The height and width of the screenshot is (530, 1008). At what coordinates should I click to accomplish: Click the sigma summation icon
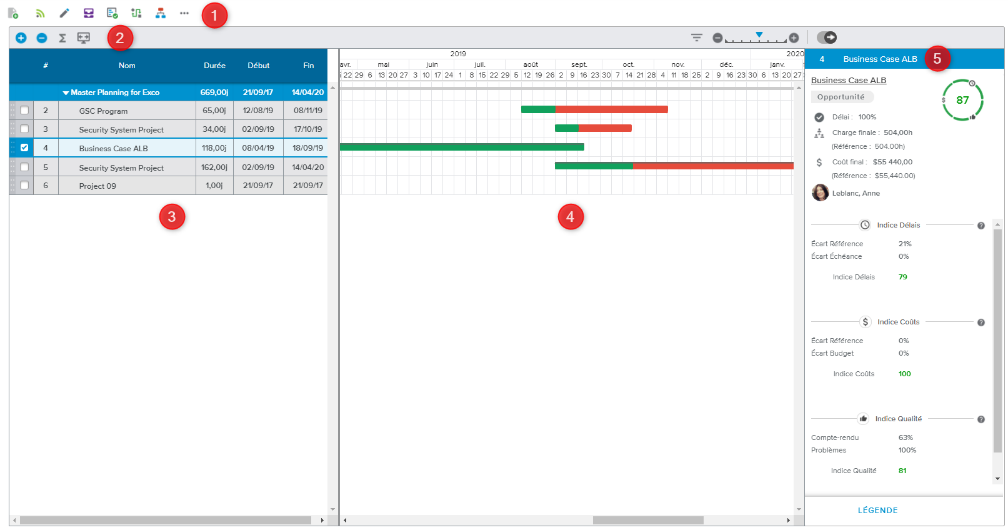pos(62,38)
